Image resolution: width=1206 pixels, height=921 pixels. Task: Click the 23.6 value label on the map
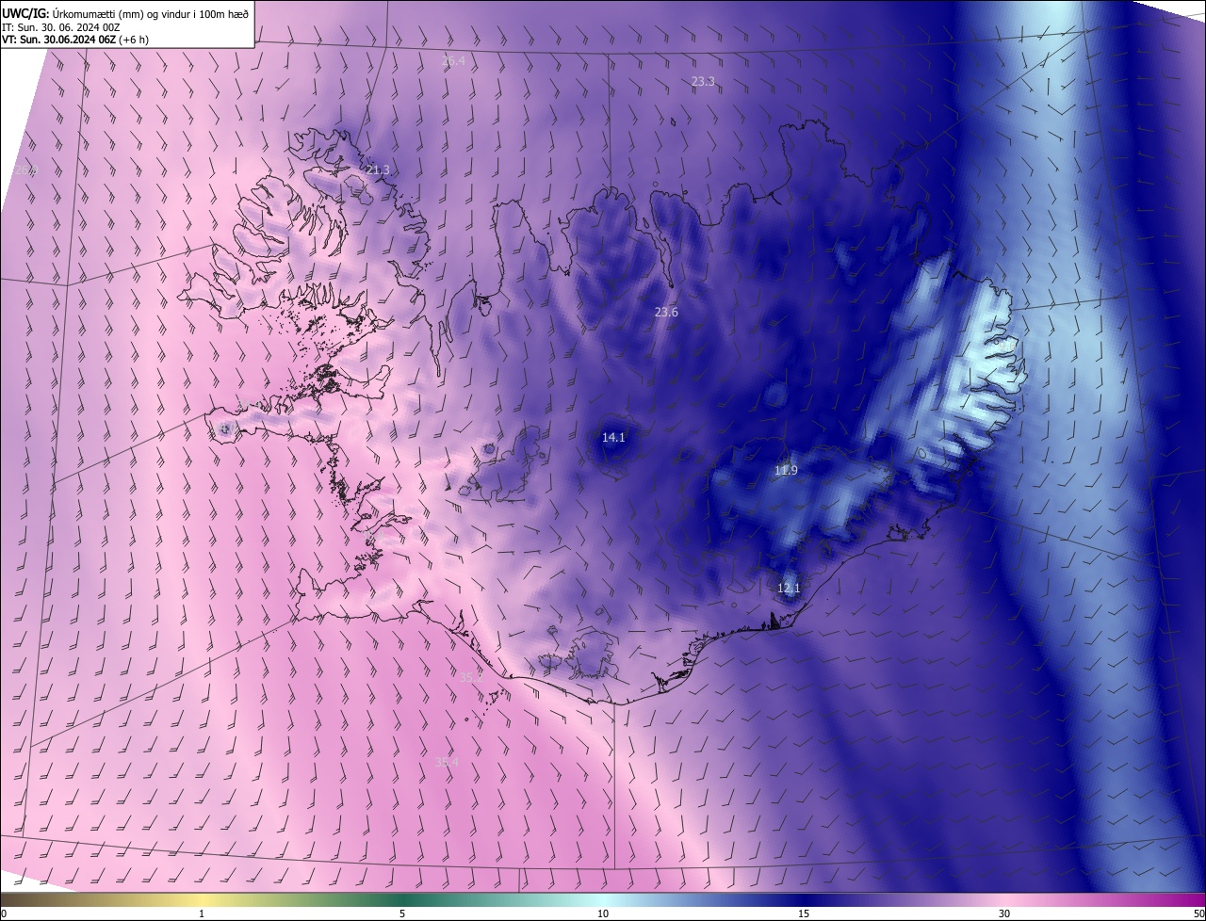[x=666, y=312]
